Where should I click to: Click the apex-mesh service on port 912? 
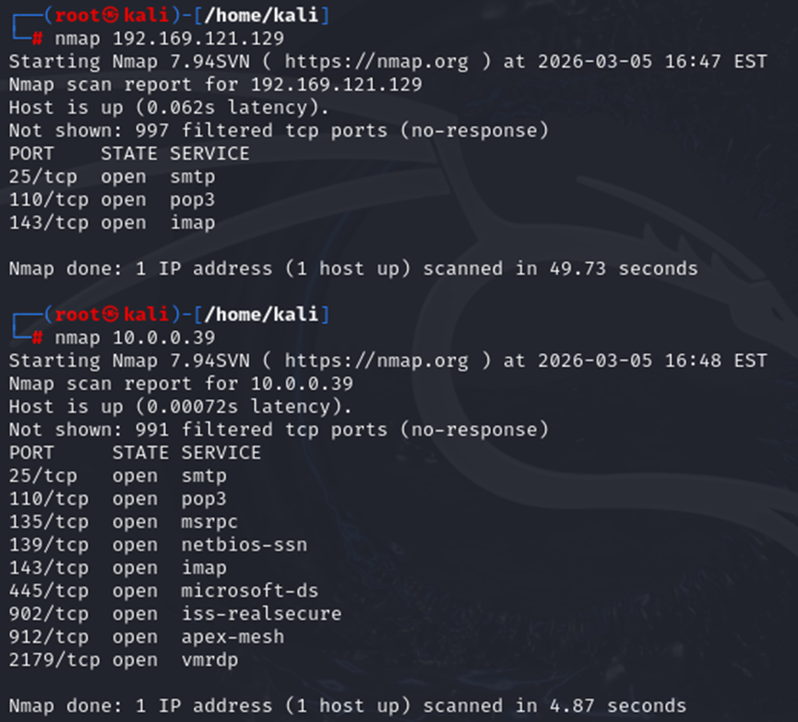coord(232,637)
